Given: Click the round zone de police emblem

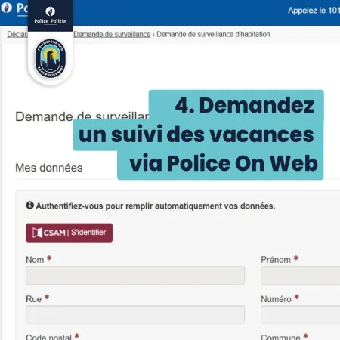Looking at the screenshot, I should point(51,58).
